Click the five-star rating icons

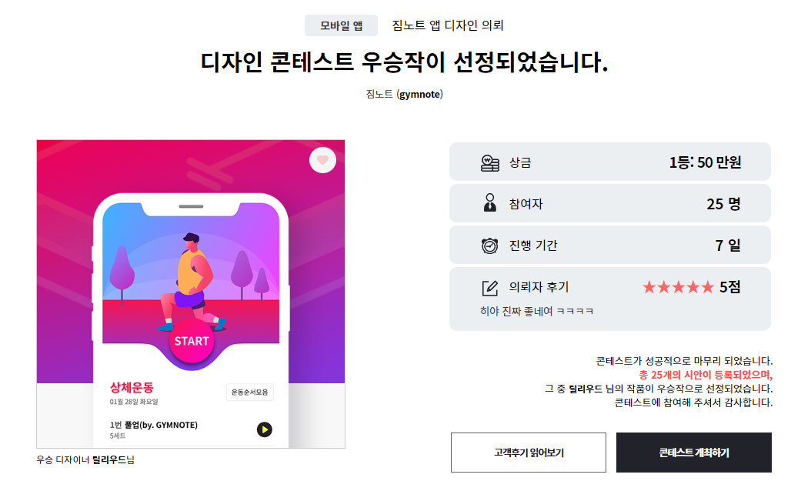(x=678, y=287)
